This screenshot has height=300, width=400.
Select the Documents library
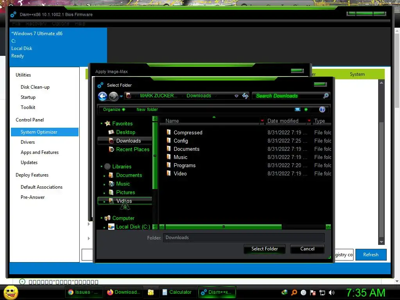point(129,175)
